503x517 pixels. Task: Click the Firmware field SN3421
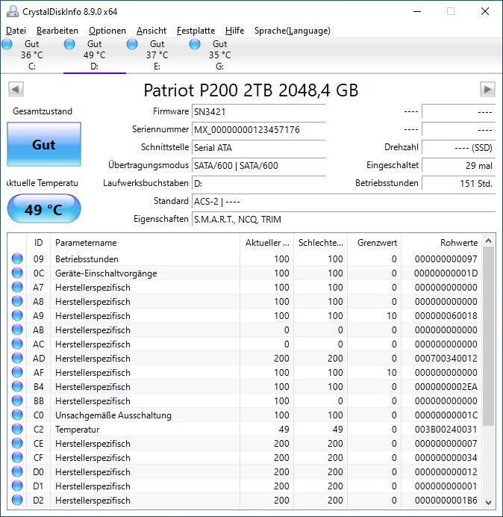coord(258,112)
